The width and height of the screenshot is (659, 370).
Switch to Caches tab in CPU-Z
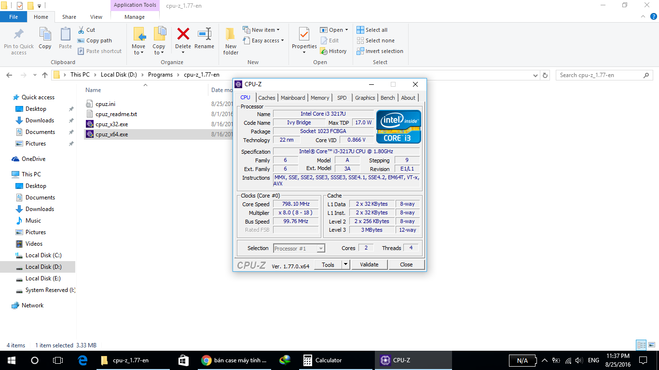pos(267,98)
